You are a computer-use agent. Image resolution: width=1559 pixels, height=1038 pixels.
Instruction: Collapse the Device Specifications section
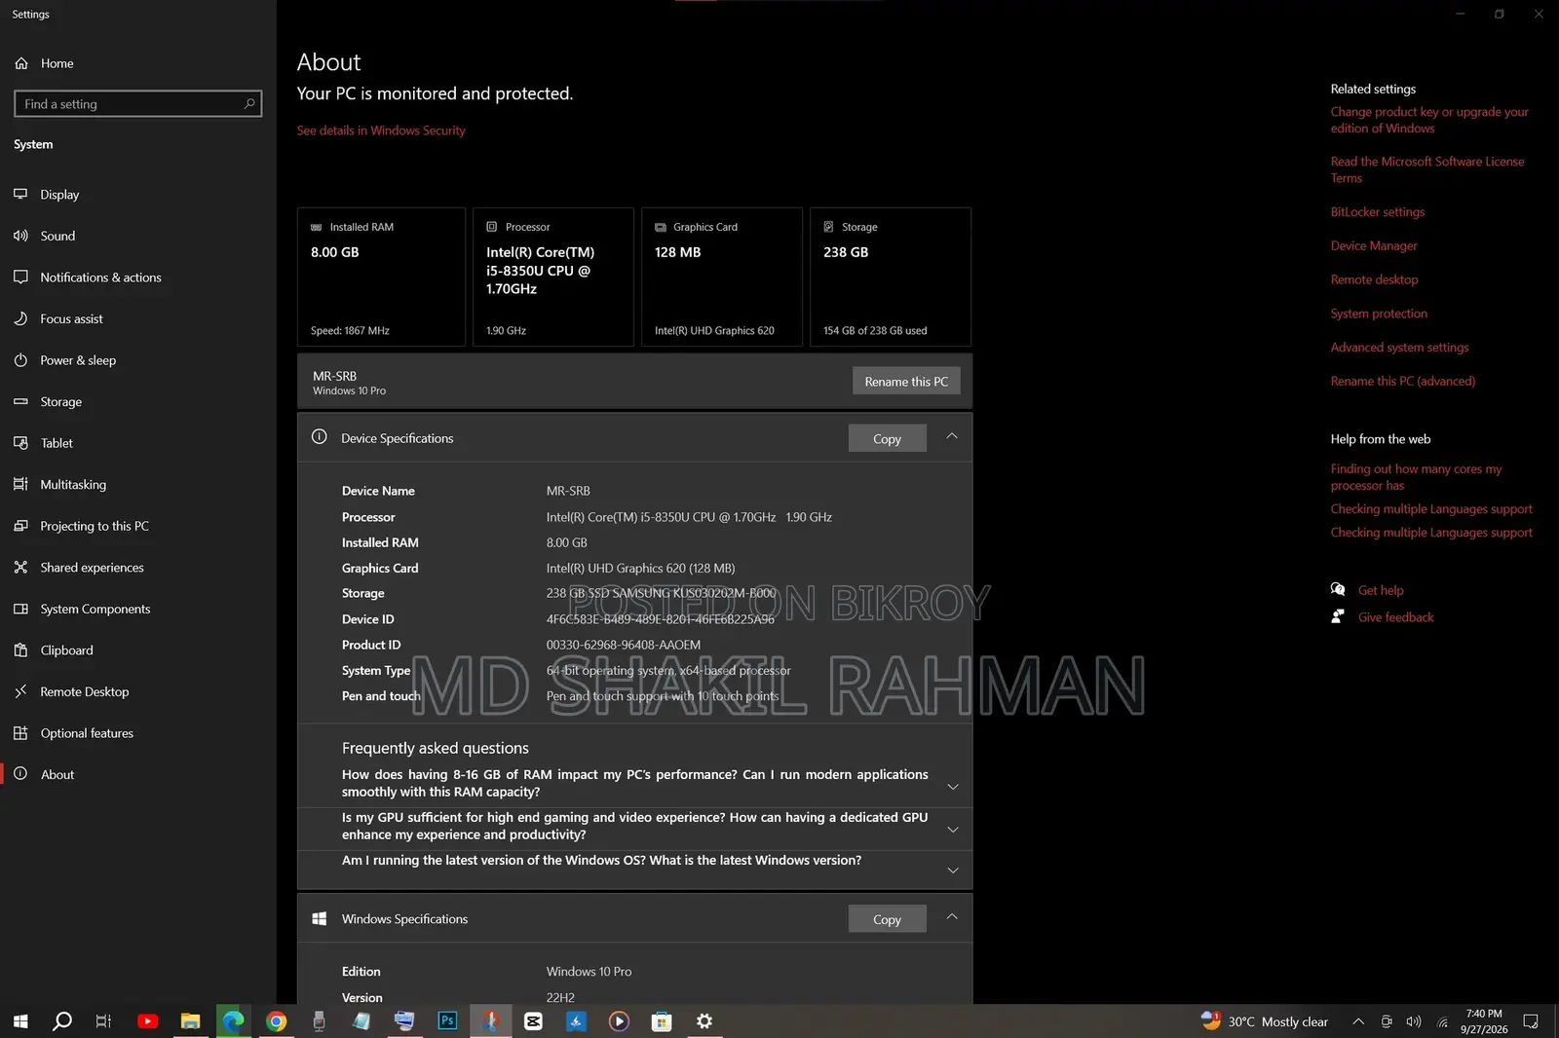pyautogui.click(x=952, y=437)
